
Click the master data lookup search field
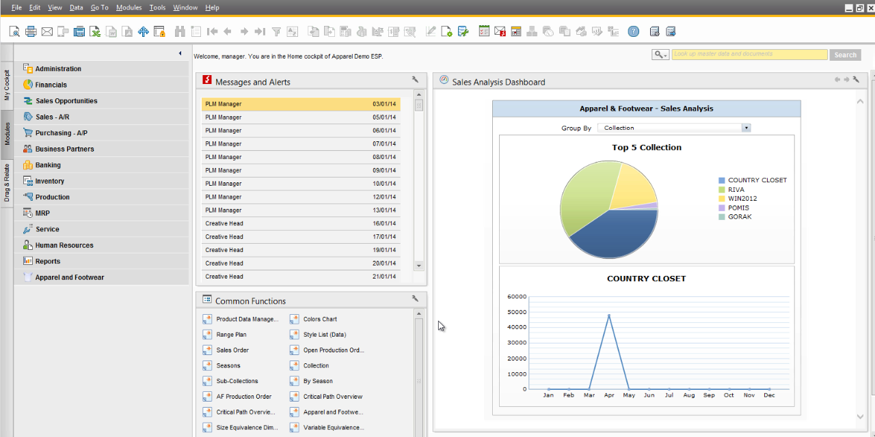coord(749,55)
